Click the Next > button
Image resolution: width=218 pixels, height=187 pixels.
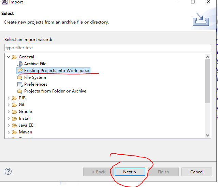(130, 172)
